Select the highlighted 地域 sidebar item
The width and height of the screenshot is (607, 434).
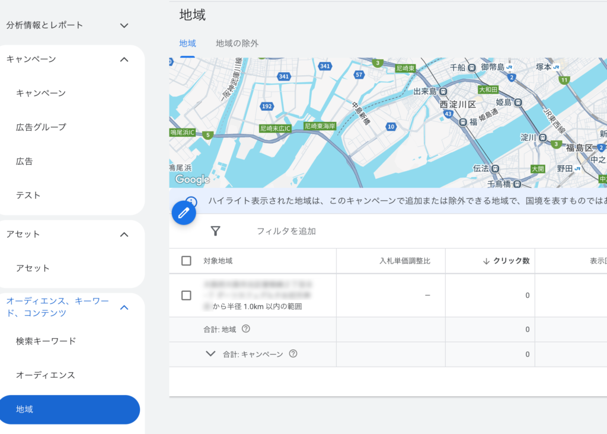click(70, 409)
